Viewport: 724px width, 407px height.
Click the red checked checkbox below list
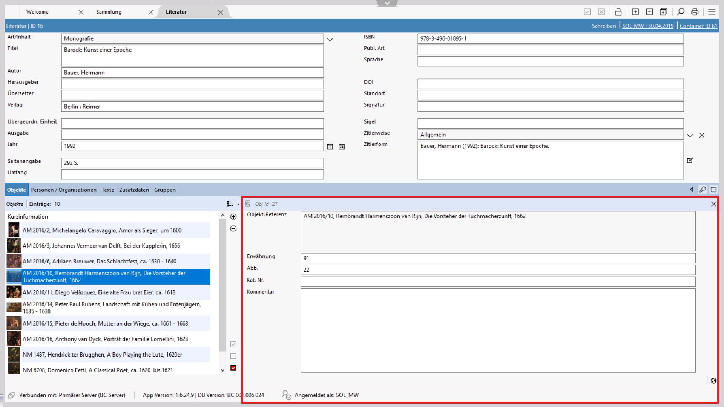(233, 368)
